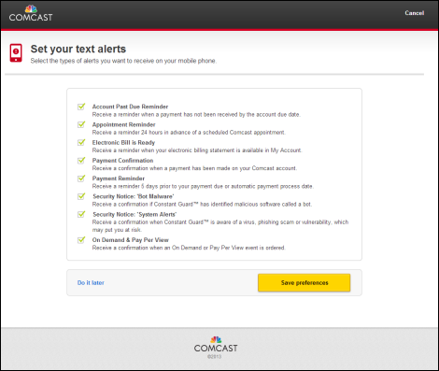Click the 'Set your text alerts' heading

click(78, 49)
